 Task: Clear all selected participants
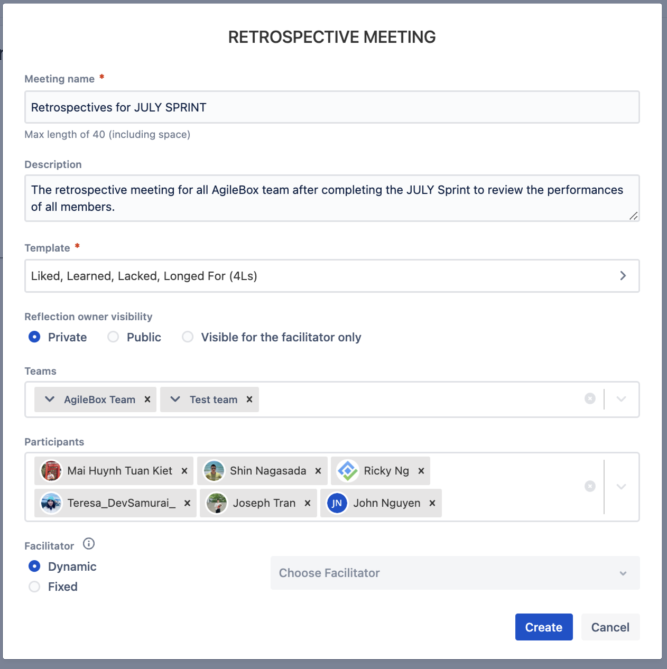pos(590,486)
